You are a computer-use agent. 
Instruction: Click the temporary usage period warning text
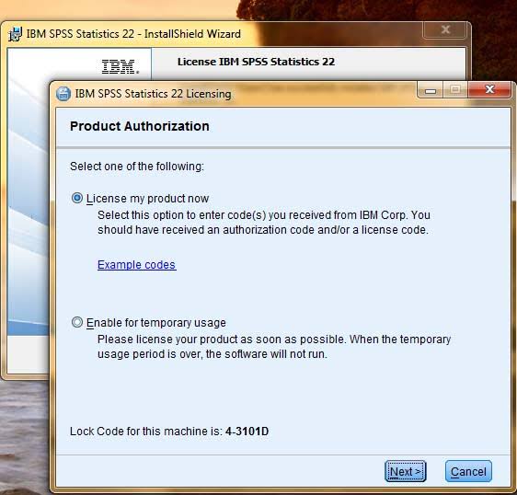point(274,347)
